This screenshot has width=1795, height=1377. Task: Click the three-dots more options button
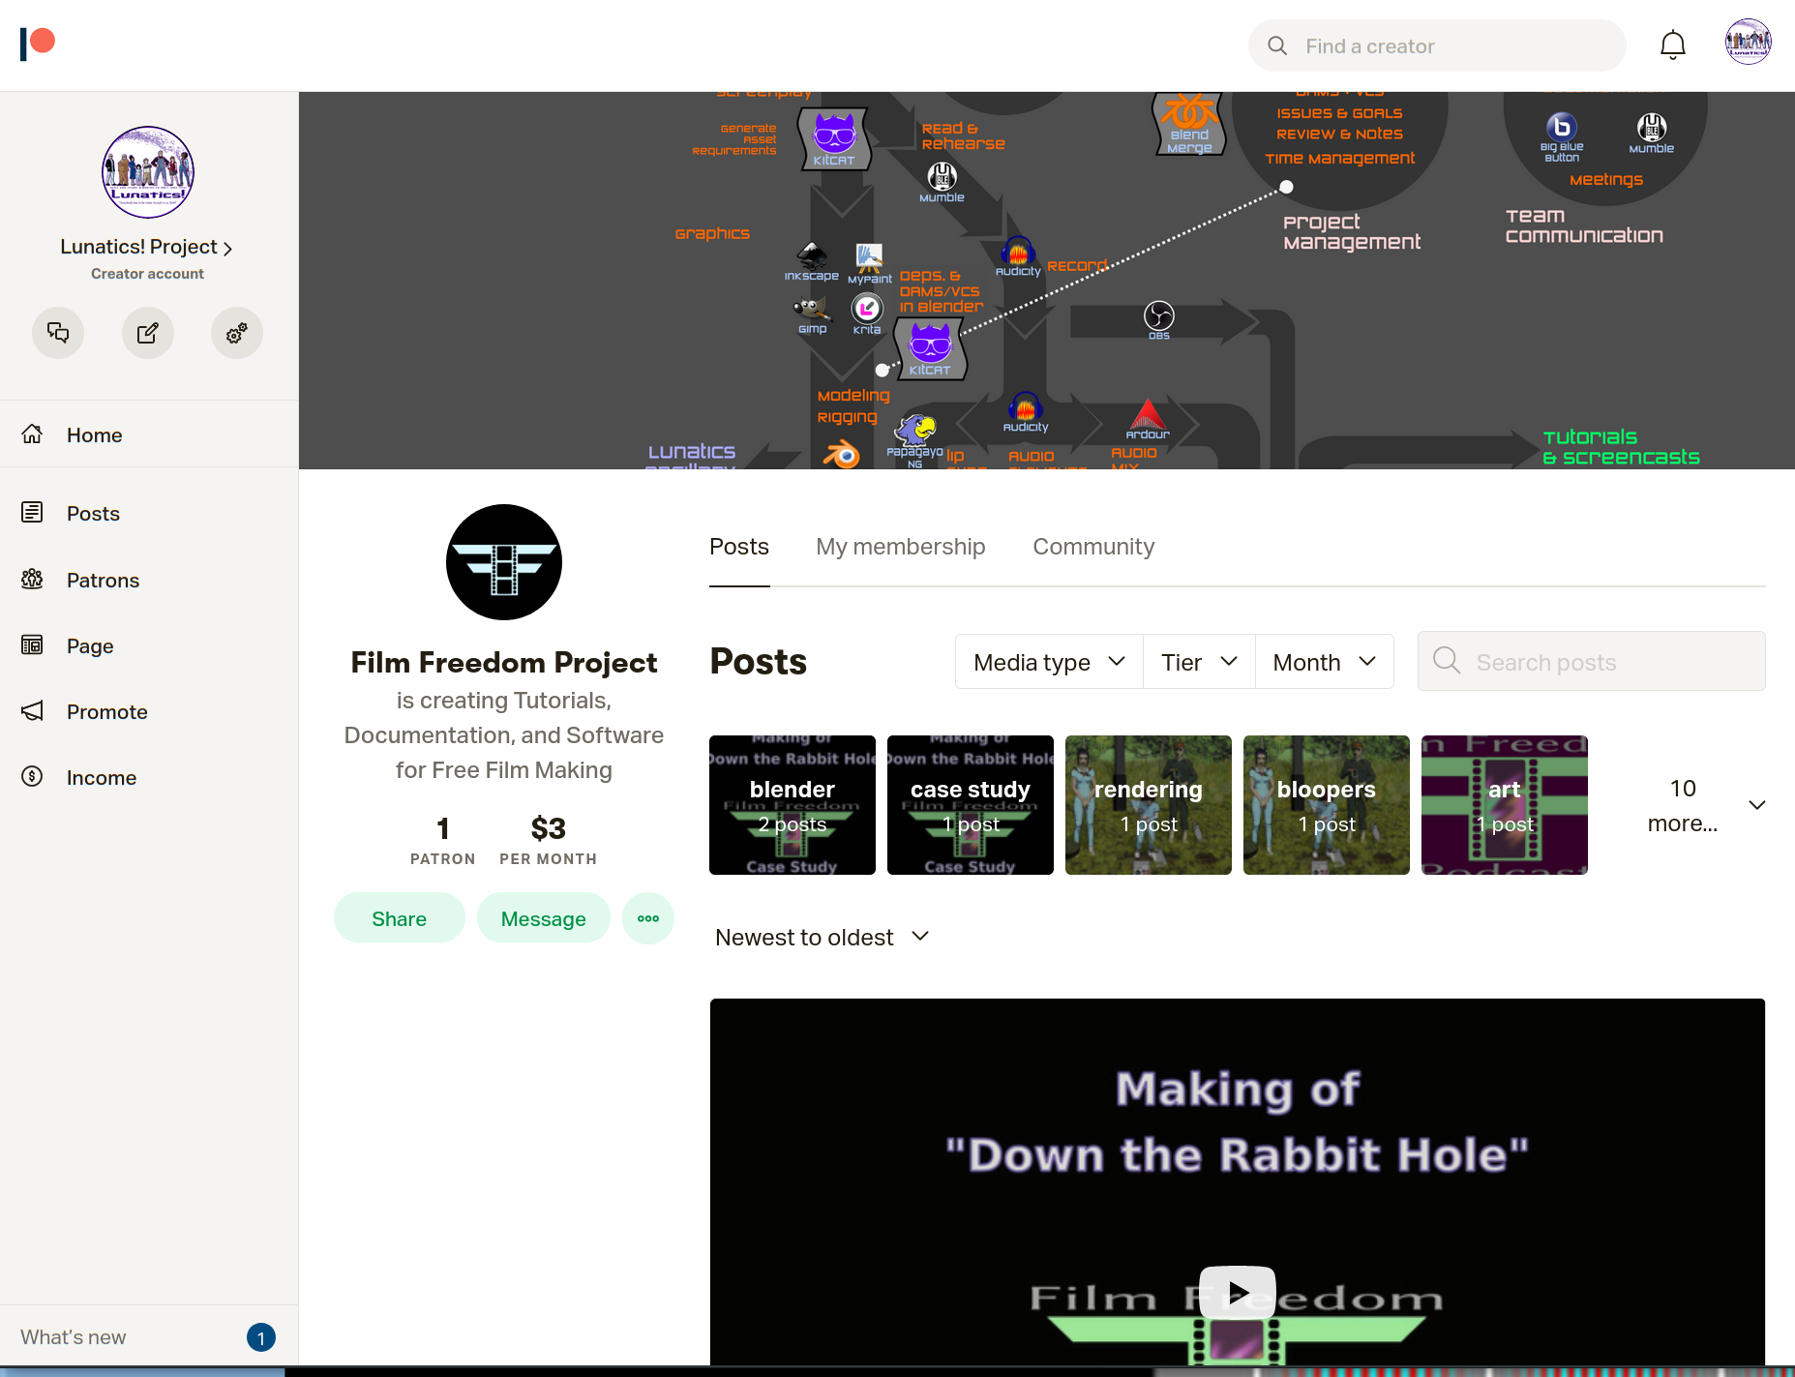647,918
